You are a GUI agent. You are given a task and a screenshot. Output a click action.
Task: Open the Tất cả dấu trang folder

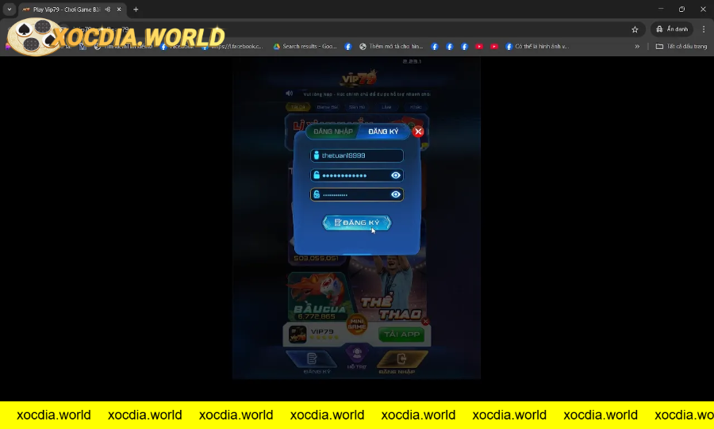tap(681, 47)
